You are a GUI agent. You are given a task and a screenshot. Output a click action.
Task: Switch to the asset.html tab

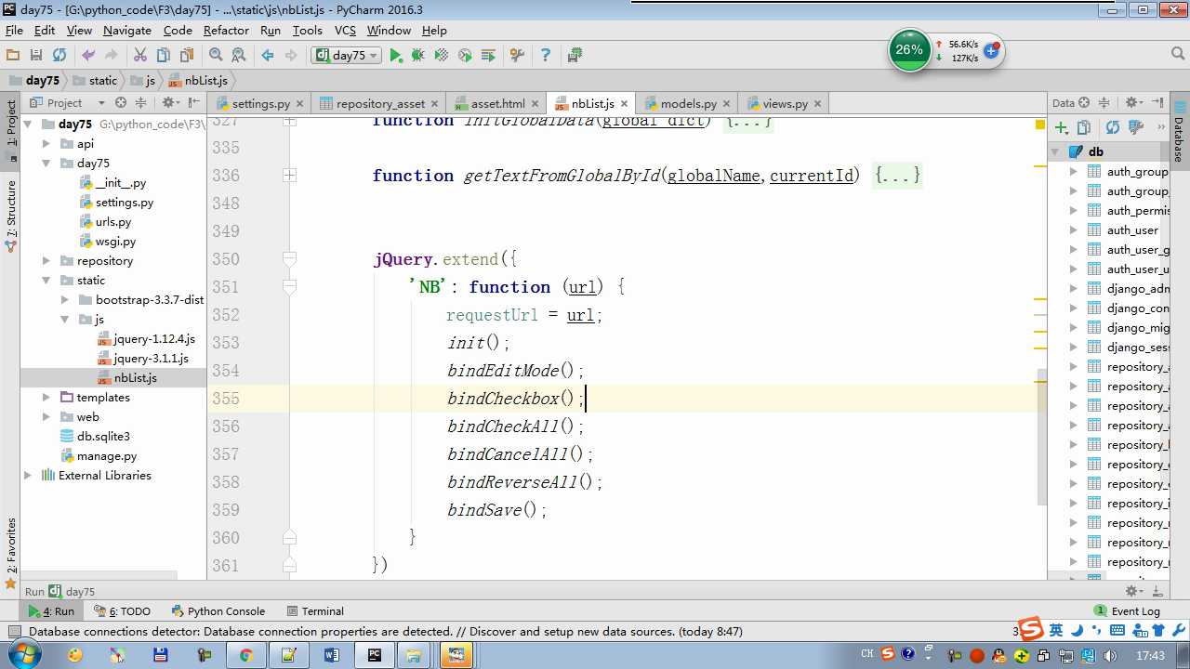[498, 103]
